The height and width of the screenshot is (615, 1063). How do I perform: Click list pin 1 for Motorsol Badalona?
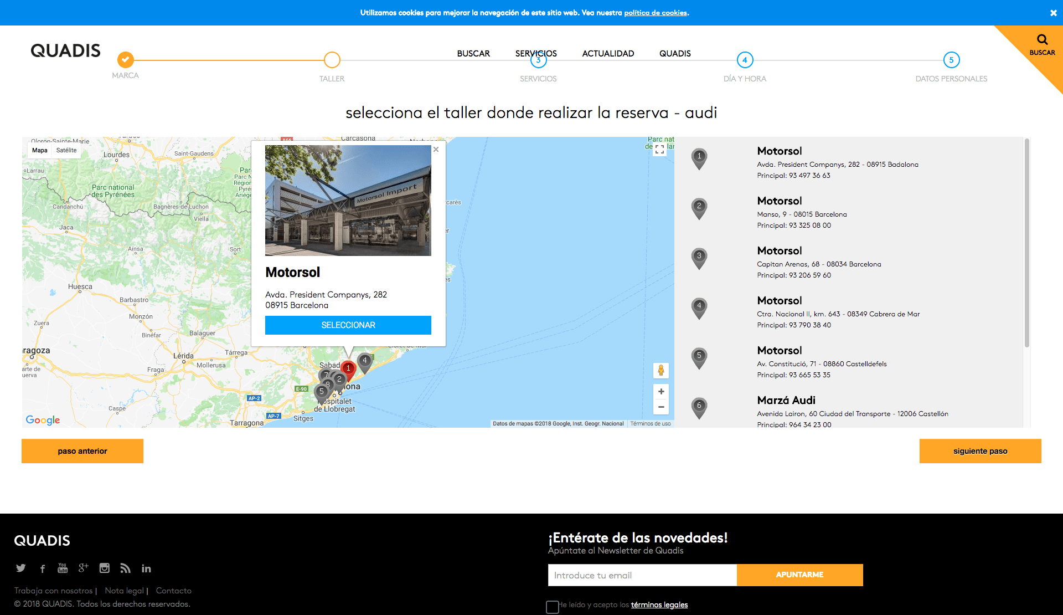pos(699,158)
